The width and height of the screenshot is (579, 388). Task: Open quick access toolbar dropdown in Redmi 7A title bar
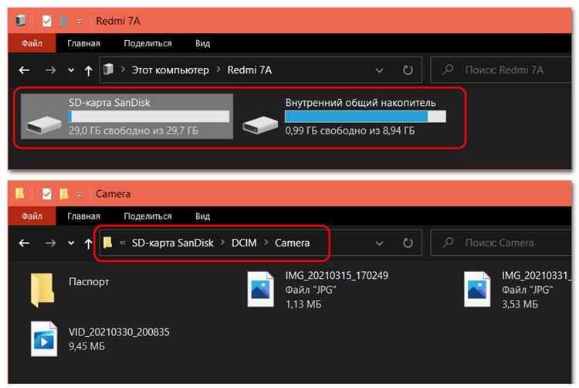point(79,22)
